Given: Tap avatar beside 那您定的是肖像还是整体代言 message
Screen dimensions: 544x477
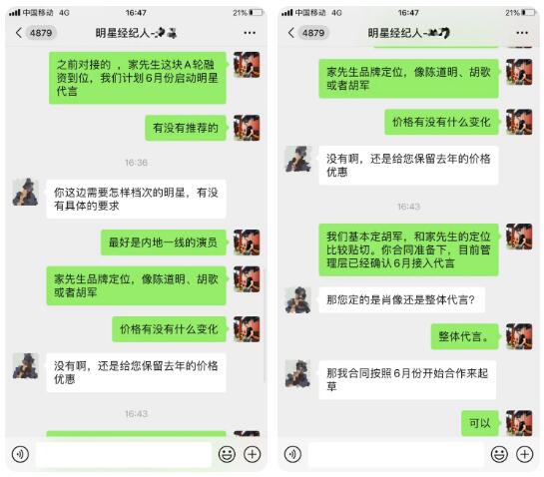Looking at the screenshot, I should point(298,300).
